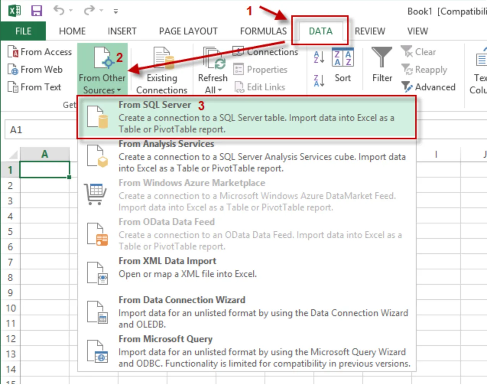Choose From Microsoft Query item
The width and height of the screenshot is (487, 385).
247,351
